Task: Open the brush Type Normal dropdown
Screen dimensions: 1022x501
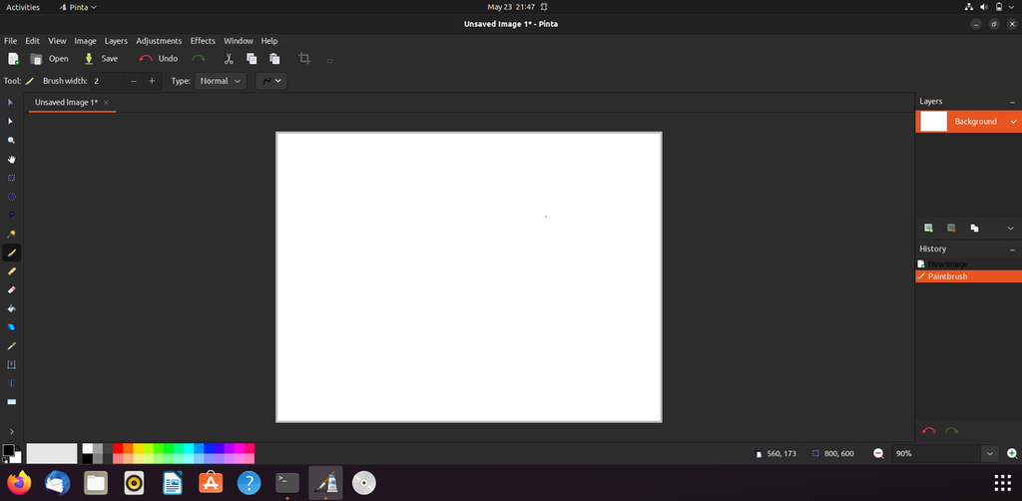Action: 221,81
